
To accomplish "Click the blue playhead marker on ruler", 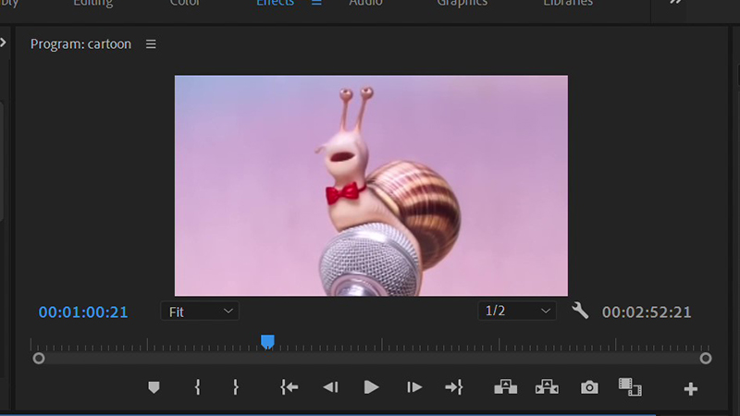I will tap(267, 341).
